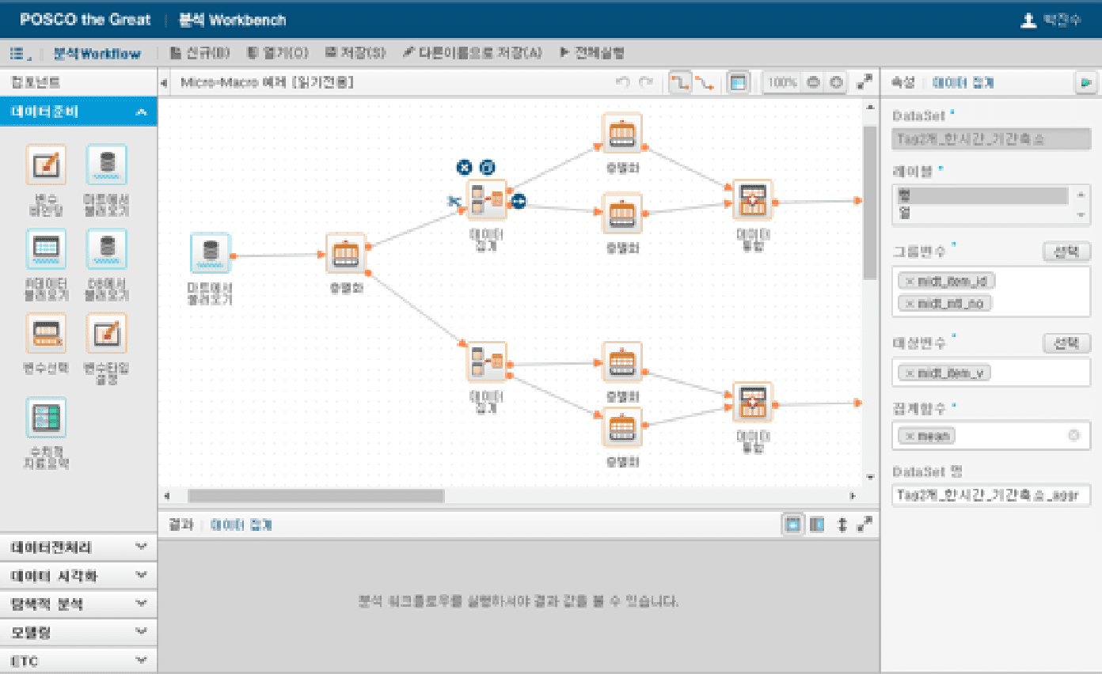The width and height of the screenshot is (1102, 674).
Task: Select the highlighted upper 데이터 집계 node
Action: [x=486, y=199]
